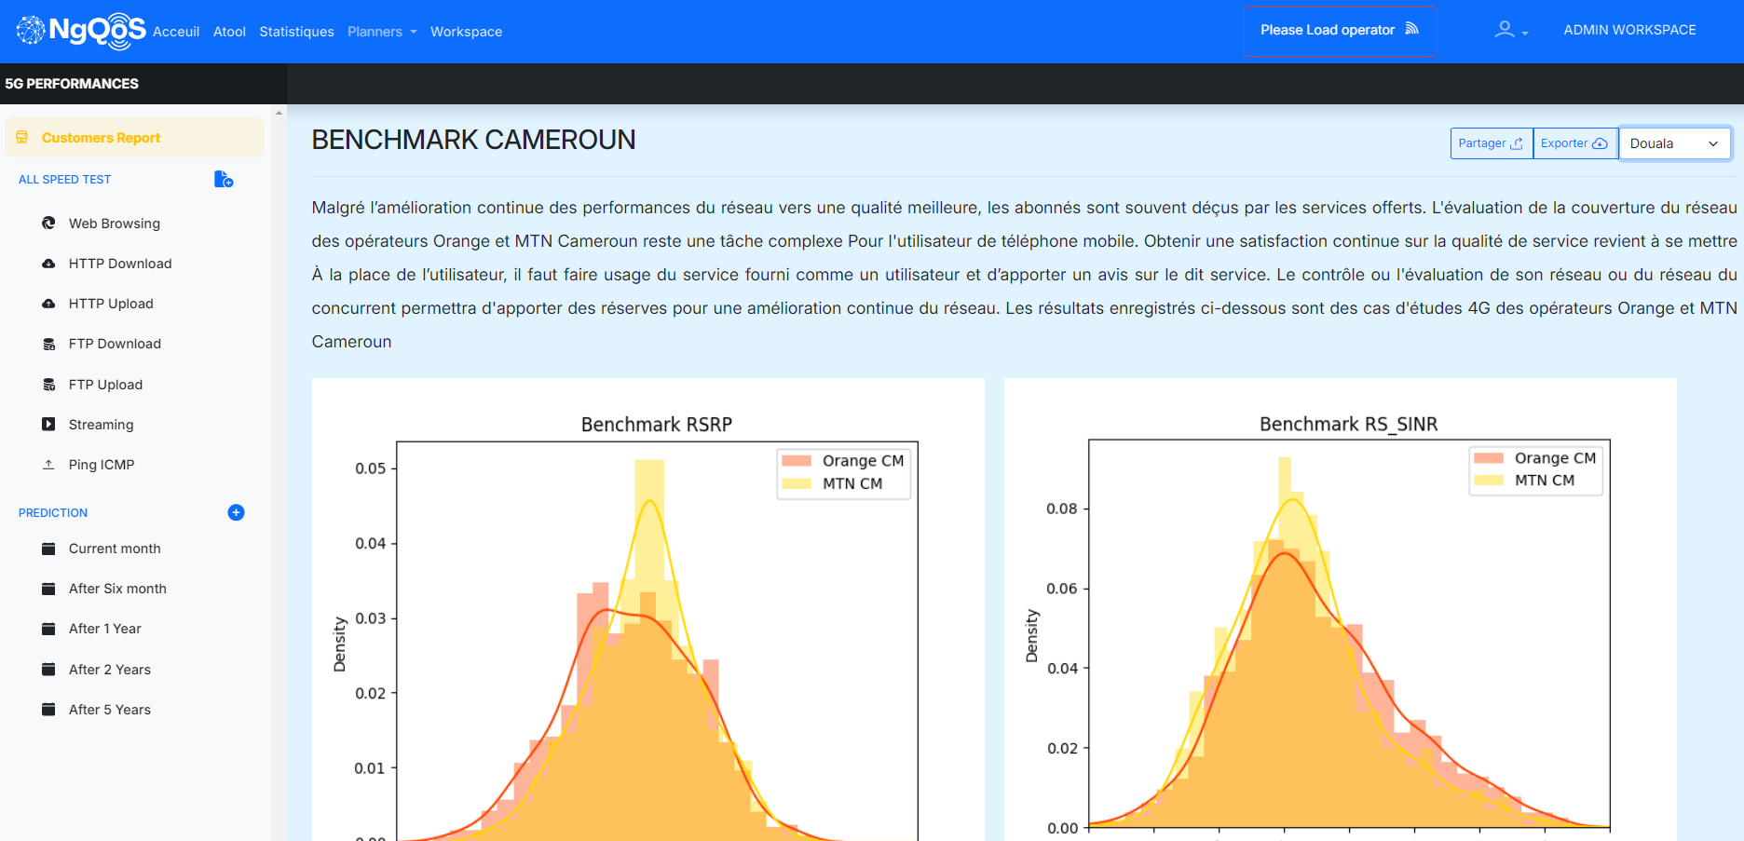Open Web Browsing speed test
The image size is (1744, 841).
[x=115, y=224]
